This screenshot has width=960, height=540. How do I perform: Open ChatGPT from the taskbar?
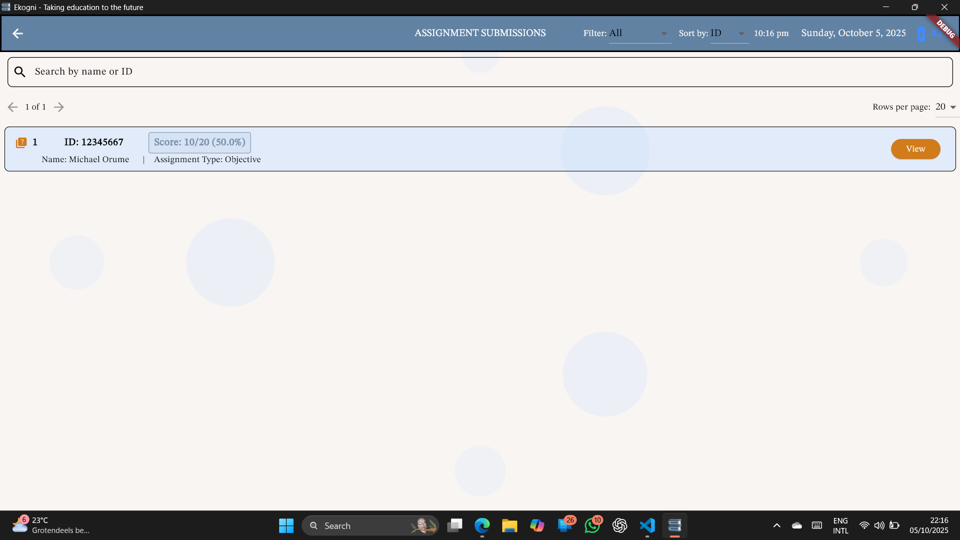coord(619,525)
